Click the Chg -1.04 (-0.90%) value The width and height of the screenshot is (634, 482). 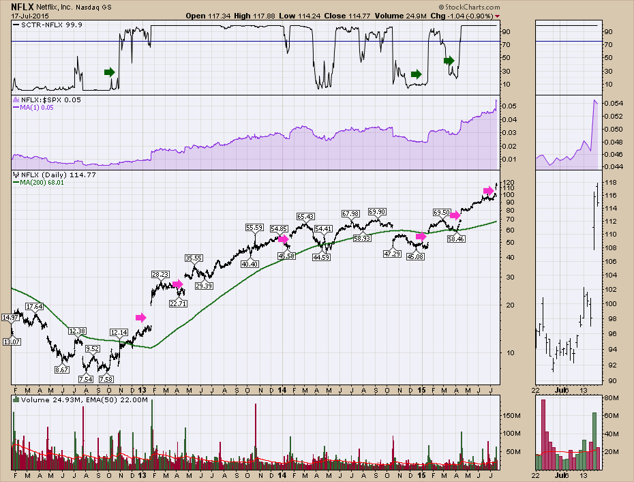point(462,16)
